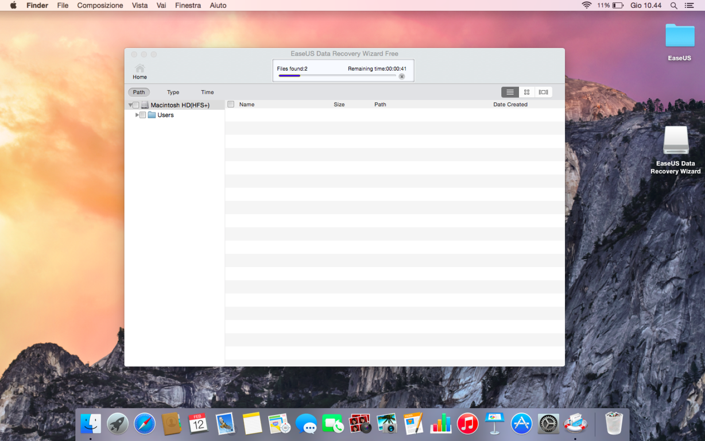Click the Remaining time:00:00:41 text

coord(377,69)
